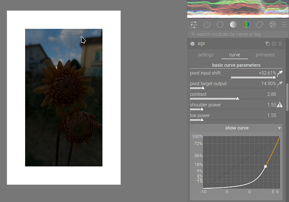Collapse the show curve section
This screenshot has width=289, height=202.
tap(279, 128)
